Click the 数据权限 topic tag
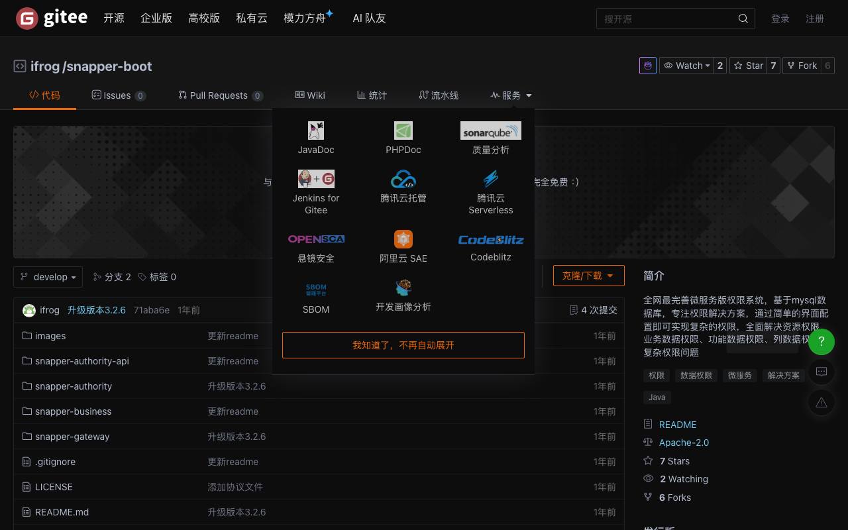 696,376
